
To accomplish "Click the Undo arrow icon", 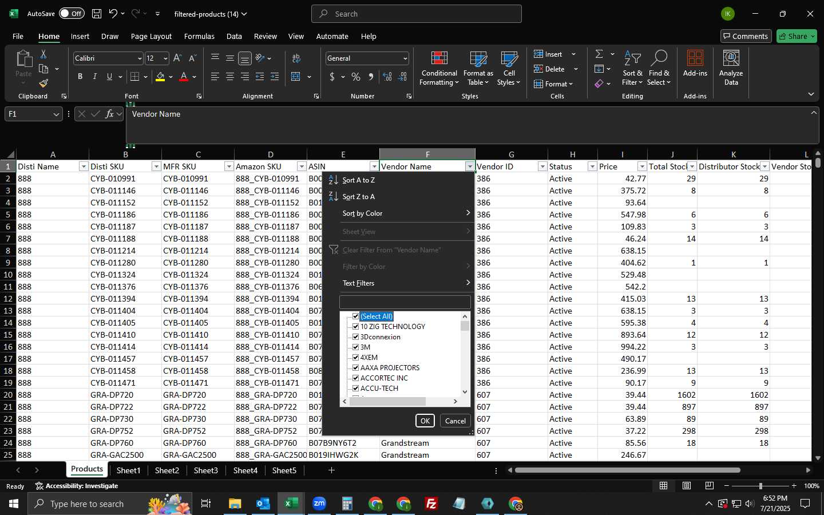I will pyautogui.click(x=113, y=14).
